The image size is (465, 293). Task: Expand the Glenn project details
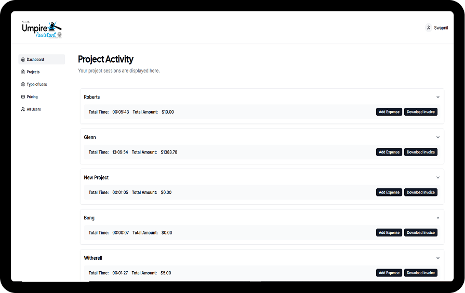[438, 137]
